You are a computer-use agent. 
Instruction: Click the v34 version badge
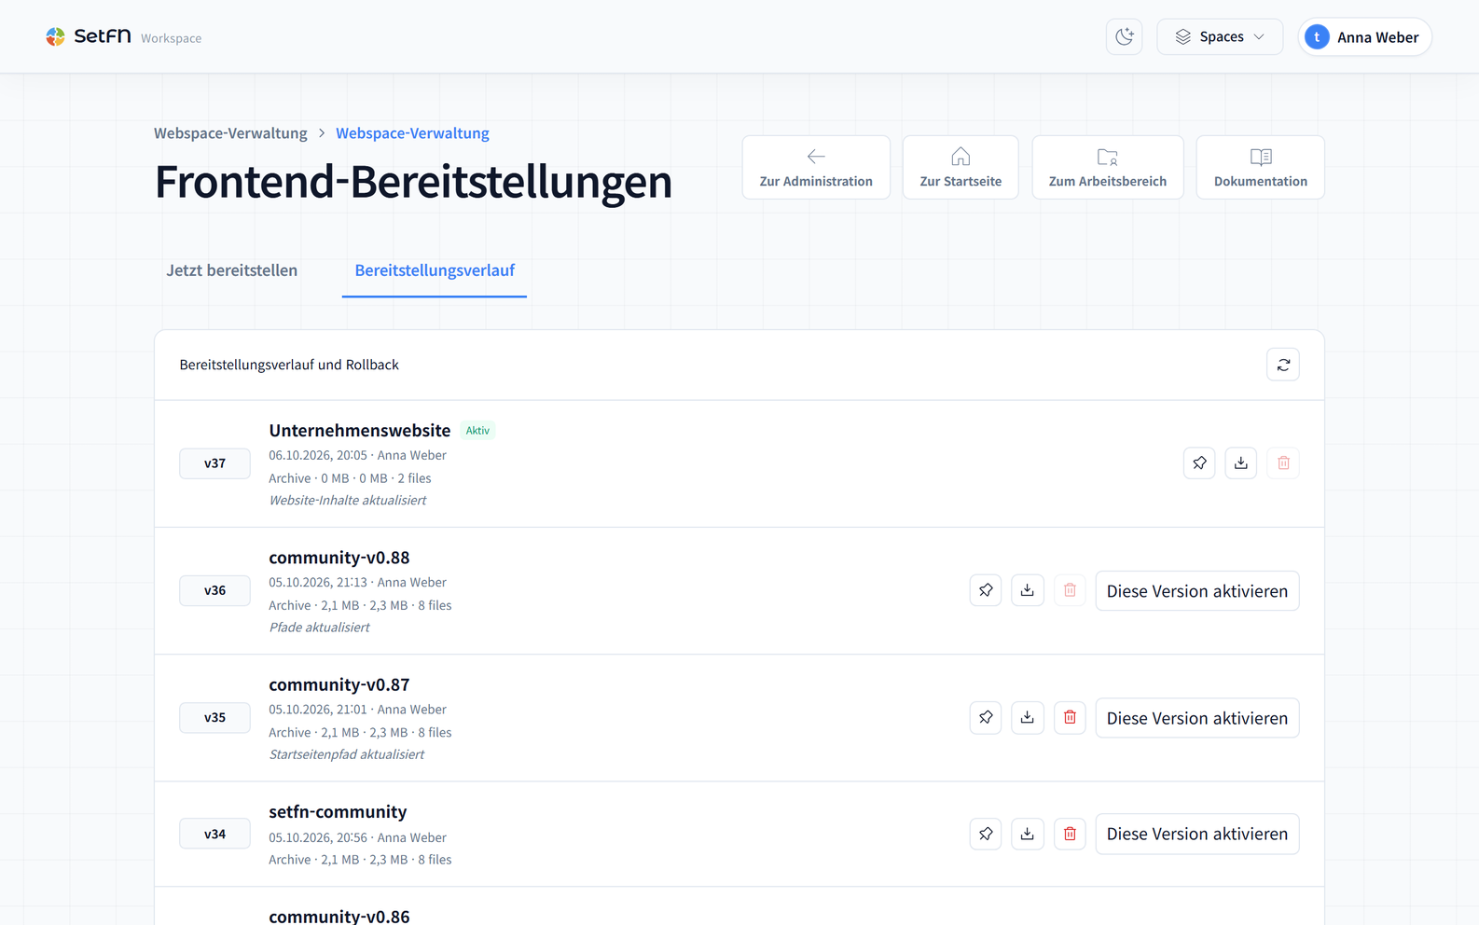(x=214, y=834)
